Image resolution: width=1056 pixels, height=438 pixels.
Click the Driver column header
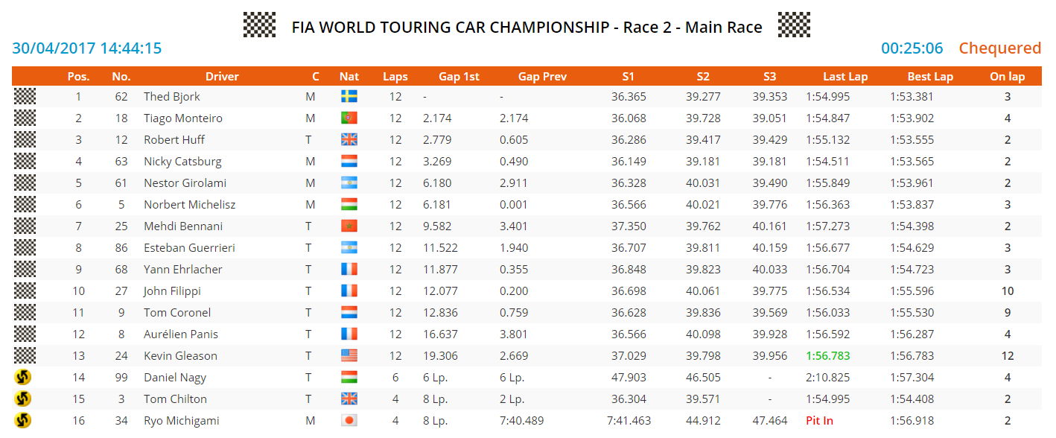click(x=222, y=77)
